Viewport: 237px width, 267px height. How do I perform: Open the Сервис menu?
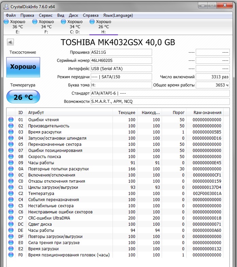click(46, 15)
